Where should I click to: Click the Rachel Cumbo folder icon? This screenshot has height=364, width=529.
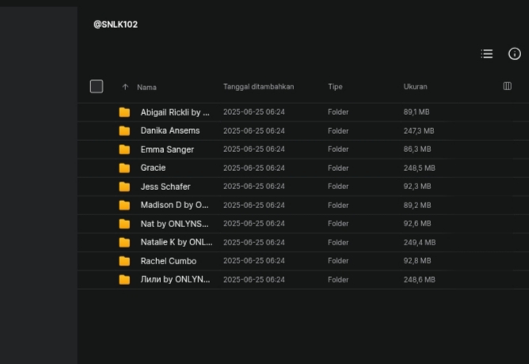click(124, 260)
